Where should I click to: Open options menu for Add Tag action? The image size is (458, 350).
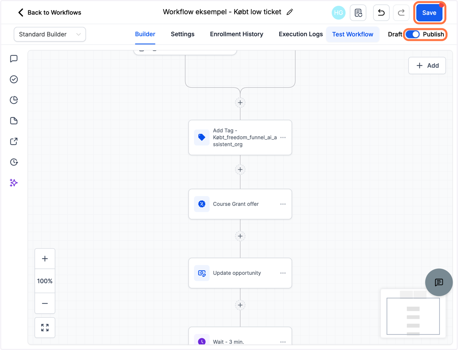pyautogui.click(x=283, y=138)
